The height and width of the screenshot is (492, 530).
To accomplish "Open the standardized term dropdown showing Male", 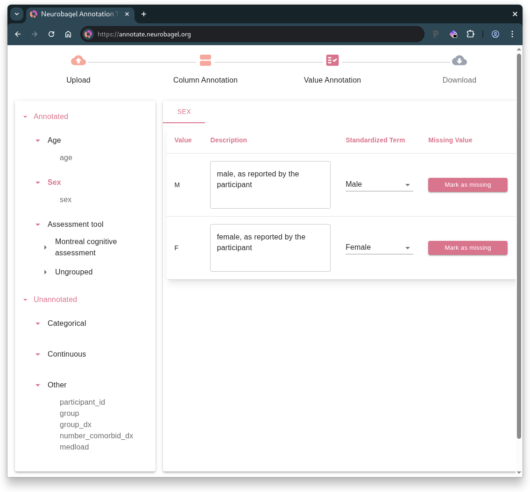I will 379,184.
